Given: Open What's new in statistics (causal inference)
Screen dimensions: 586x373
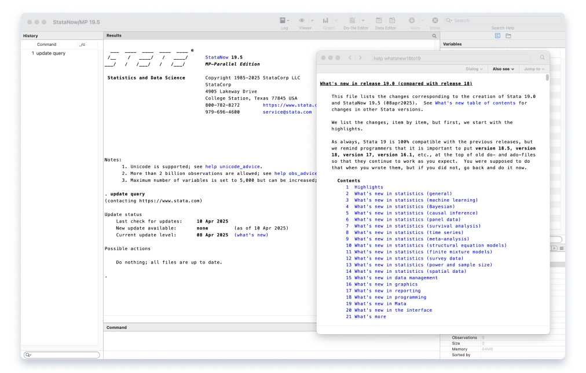Looking at the screenshot, I should point(416,213).
